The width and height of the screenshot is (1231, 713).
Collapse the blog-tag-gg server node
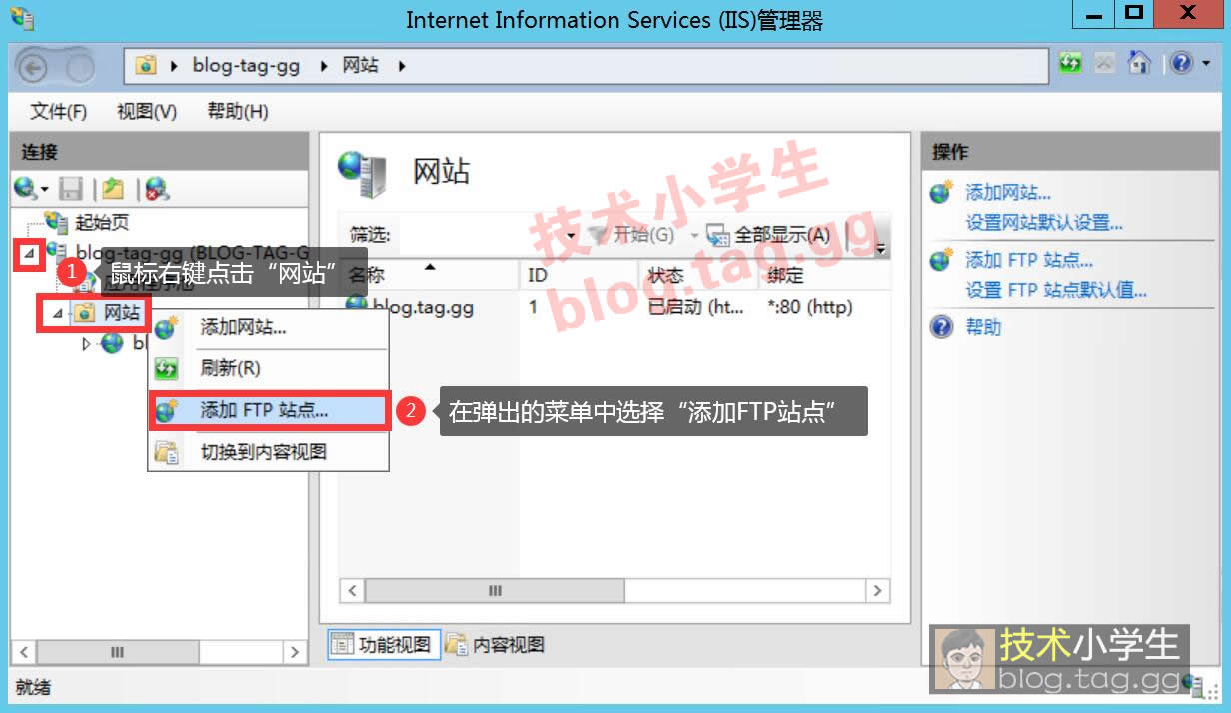[29, 254]
